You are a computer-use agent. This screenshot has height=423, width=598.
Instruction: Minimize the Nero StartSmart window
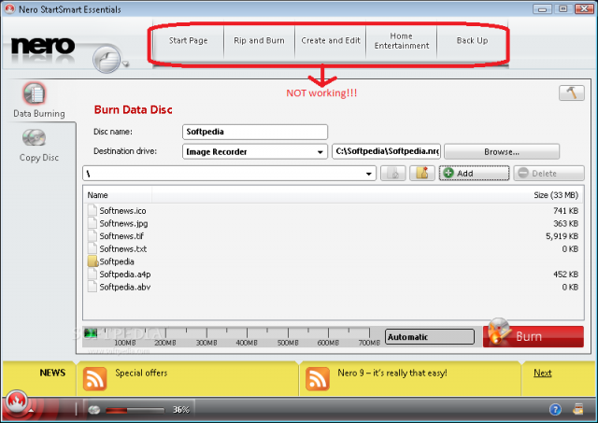(x=542, y=8)
